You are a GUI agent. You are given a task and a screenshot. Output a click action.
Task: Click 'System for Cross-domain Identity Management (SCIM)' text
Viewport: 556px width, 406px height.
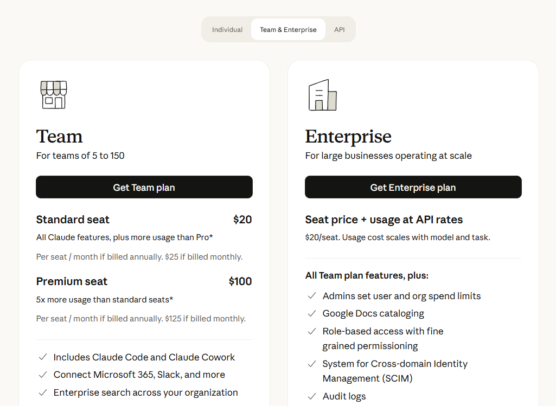point(395,371)
